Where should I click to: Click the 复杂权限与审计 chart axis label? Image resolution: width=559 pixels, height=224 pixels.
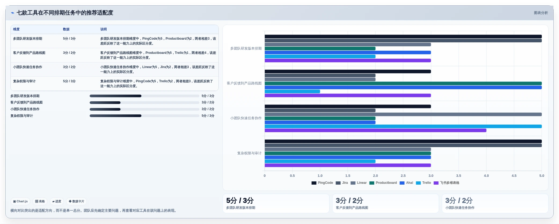click(x=249, y=153)
